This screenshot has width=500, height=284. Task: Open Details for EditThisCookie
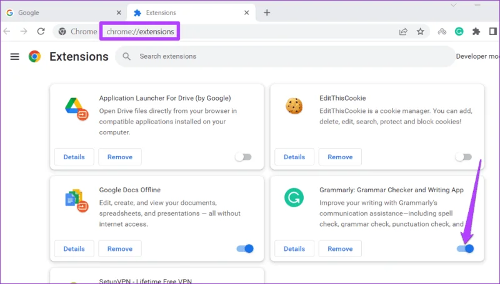point(294,157)
